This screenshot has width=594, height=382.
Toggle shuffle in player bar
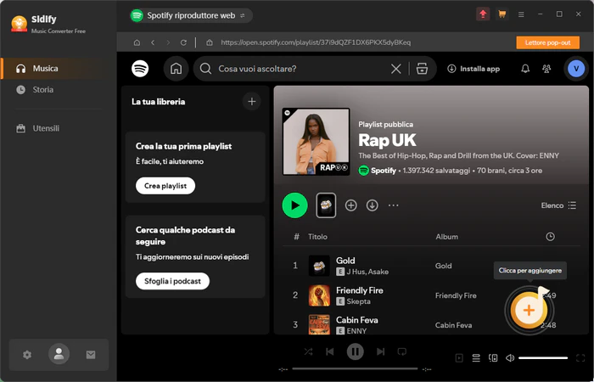pyautogui.click(x=308, y=351)
